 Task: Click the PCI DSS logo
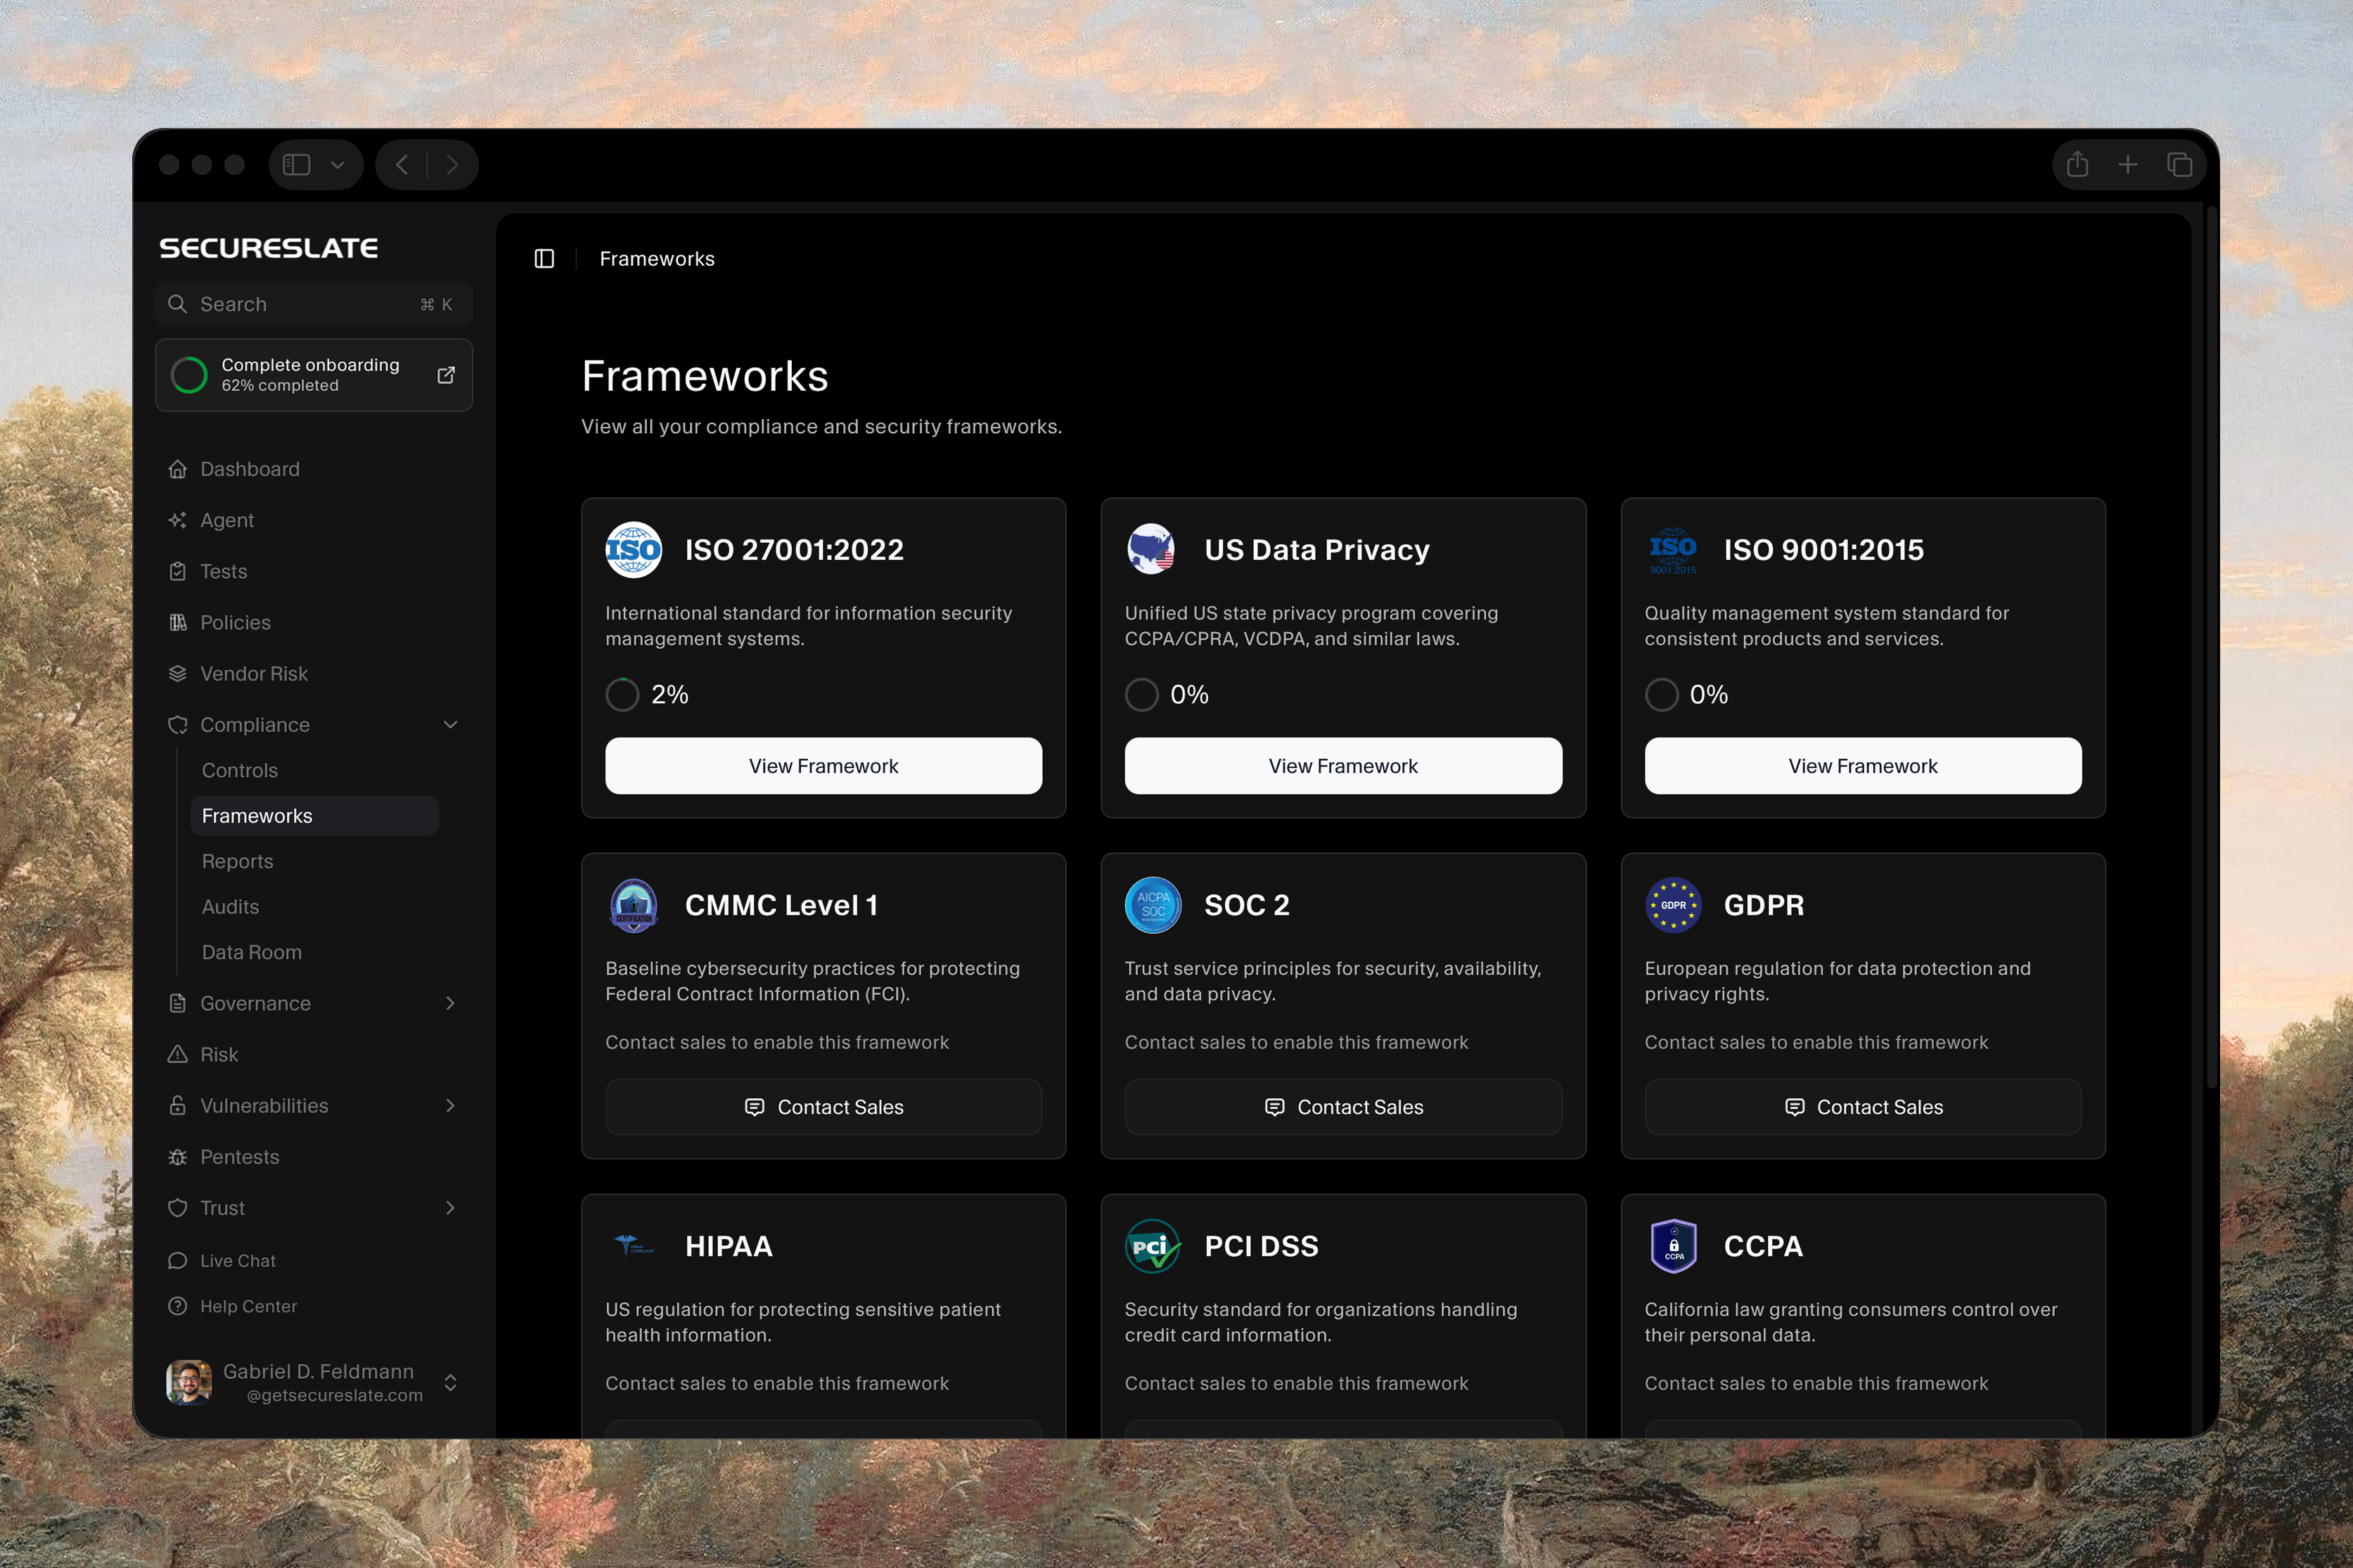coord(1153,1246)
